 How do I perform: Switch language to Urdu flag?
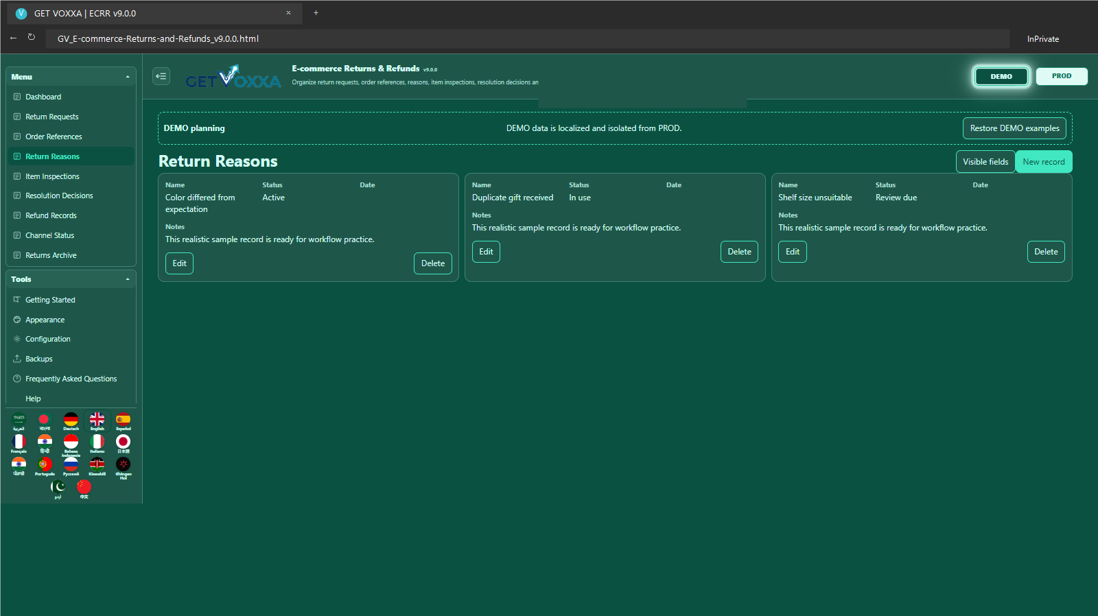[58, 489]
